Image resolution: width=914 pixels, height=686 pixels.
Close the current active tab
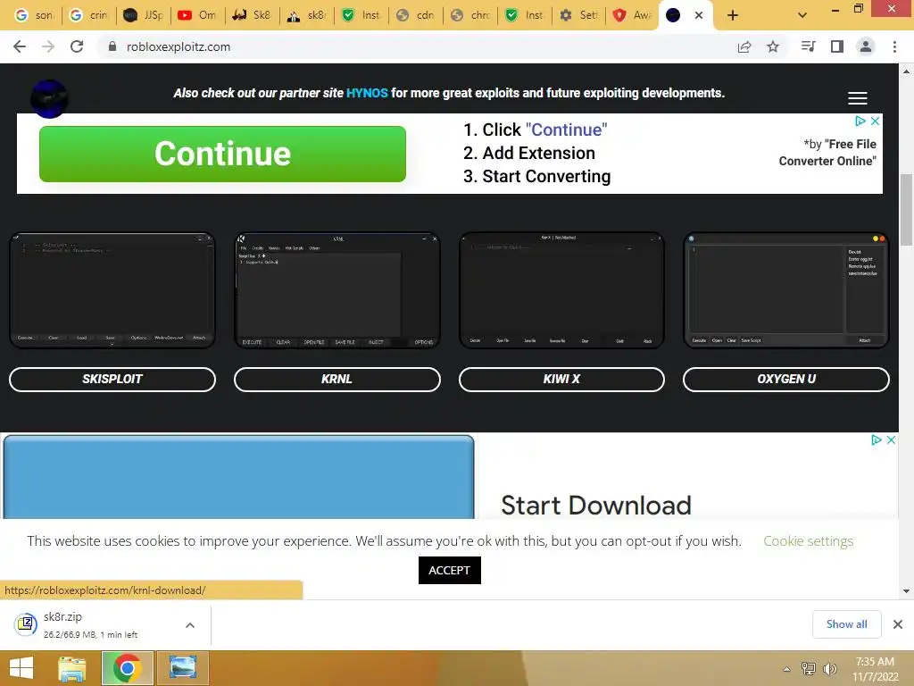[699, 15]
